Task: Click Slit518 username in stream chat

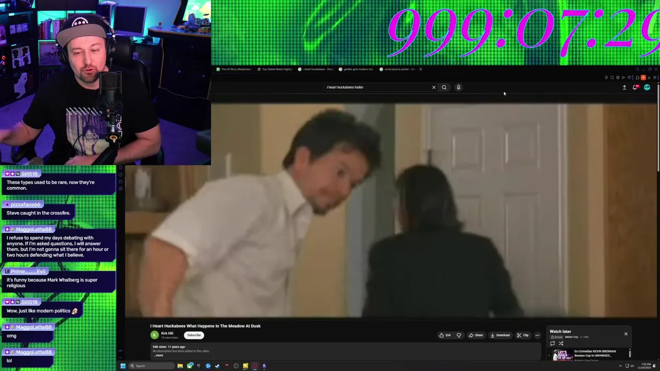Action: coord(29,174)
